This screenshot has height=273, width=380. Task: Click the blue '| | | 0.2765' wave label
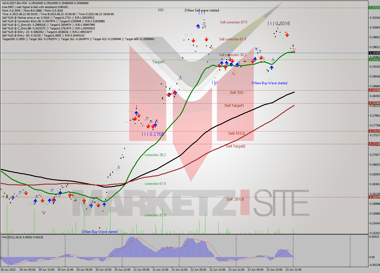click(x=153, y=134)
